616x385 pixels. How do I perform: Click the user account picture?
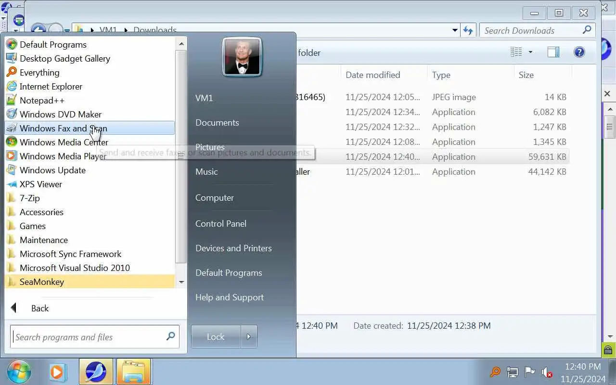(x=242, y=57)
